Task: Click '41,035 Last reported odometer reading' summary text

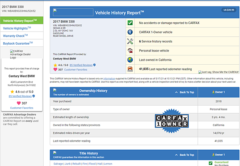Action: pyautogui.click(x=165, y=69)
